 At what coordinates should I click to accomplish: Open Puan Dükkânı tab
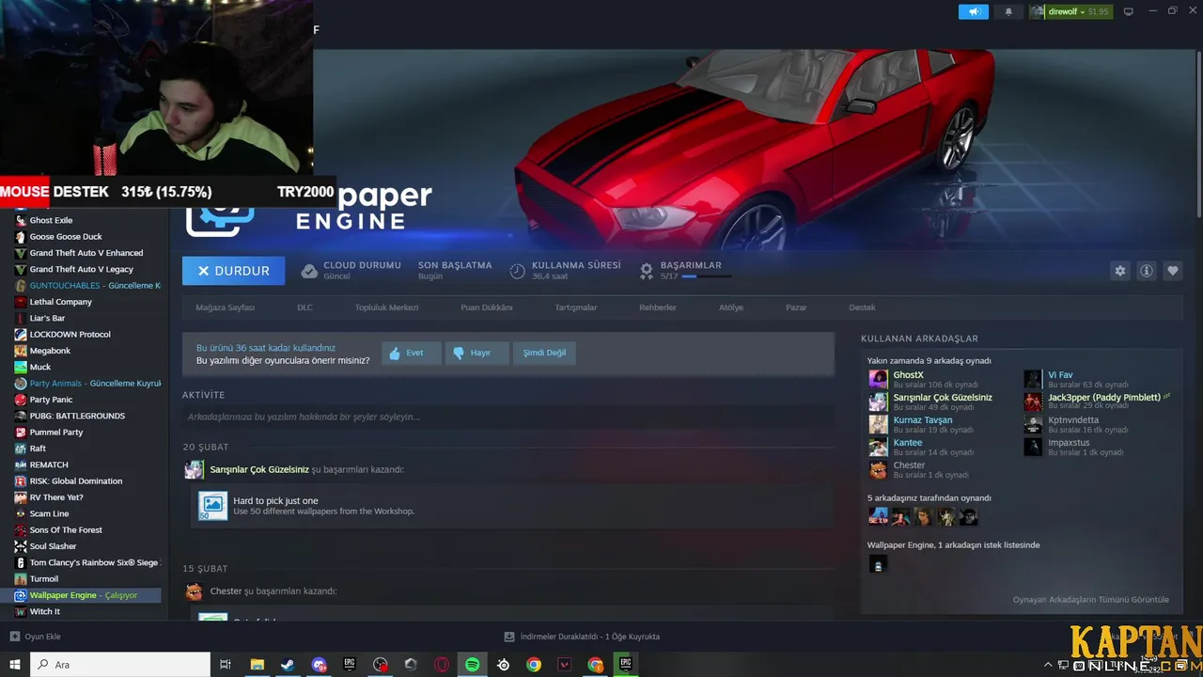pyautogui.click(x=487, y=307)
